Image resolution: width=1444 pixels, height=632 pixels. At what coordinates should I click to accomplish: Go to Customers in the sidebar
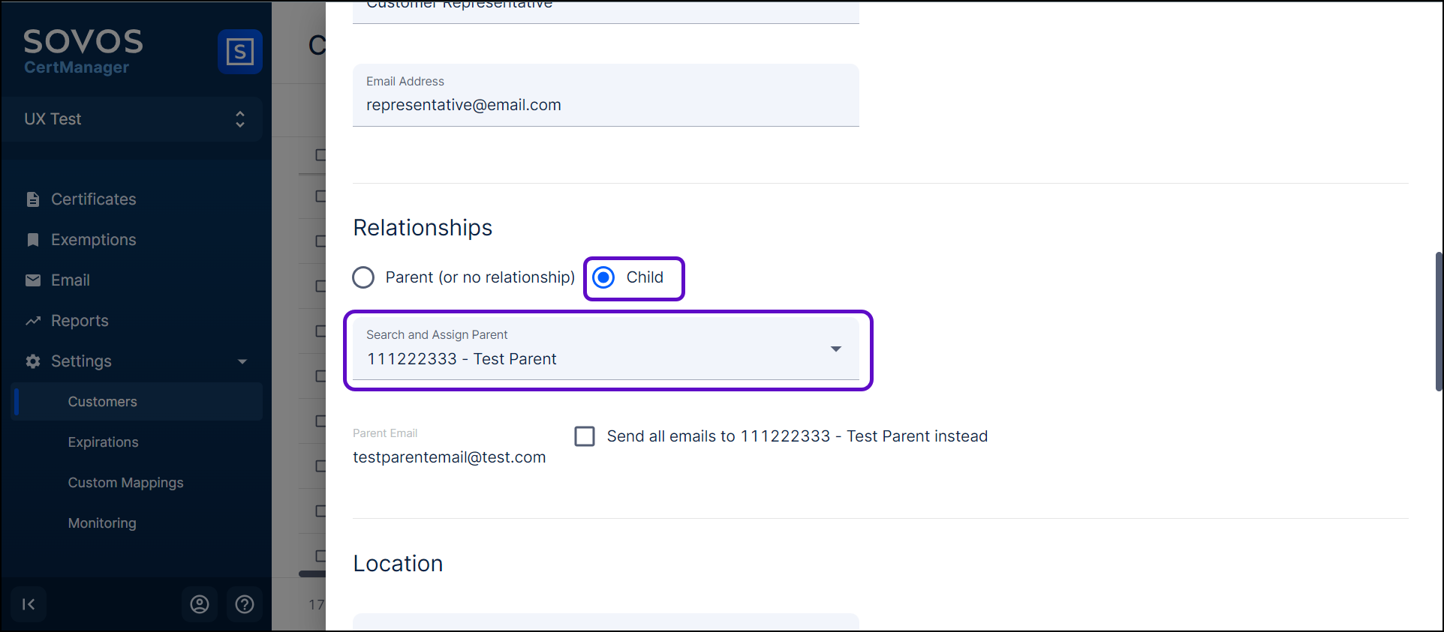click(103, 402)
